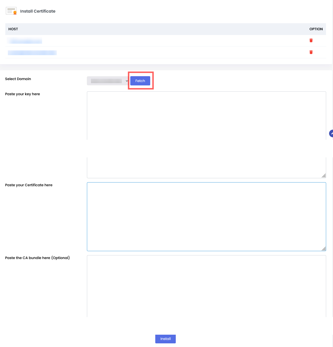Click the Certificate textarea resize handle
333x347 pixels.
[x=324, y=249]
